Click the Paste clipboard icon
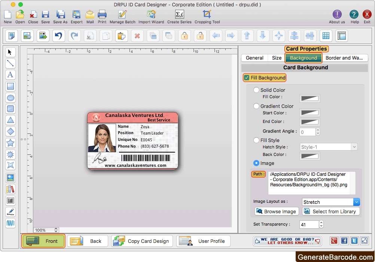 pos(122,36)
